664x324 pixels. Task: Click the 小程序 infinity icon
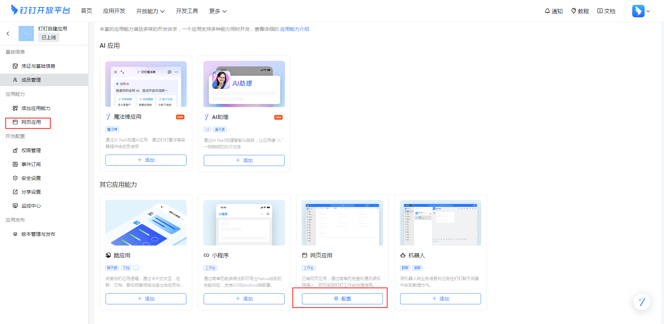pyautogui.click(x=206, y=256)
